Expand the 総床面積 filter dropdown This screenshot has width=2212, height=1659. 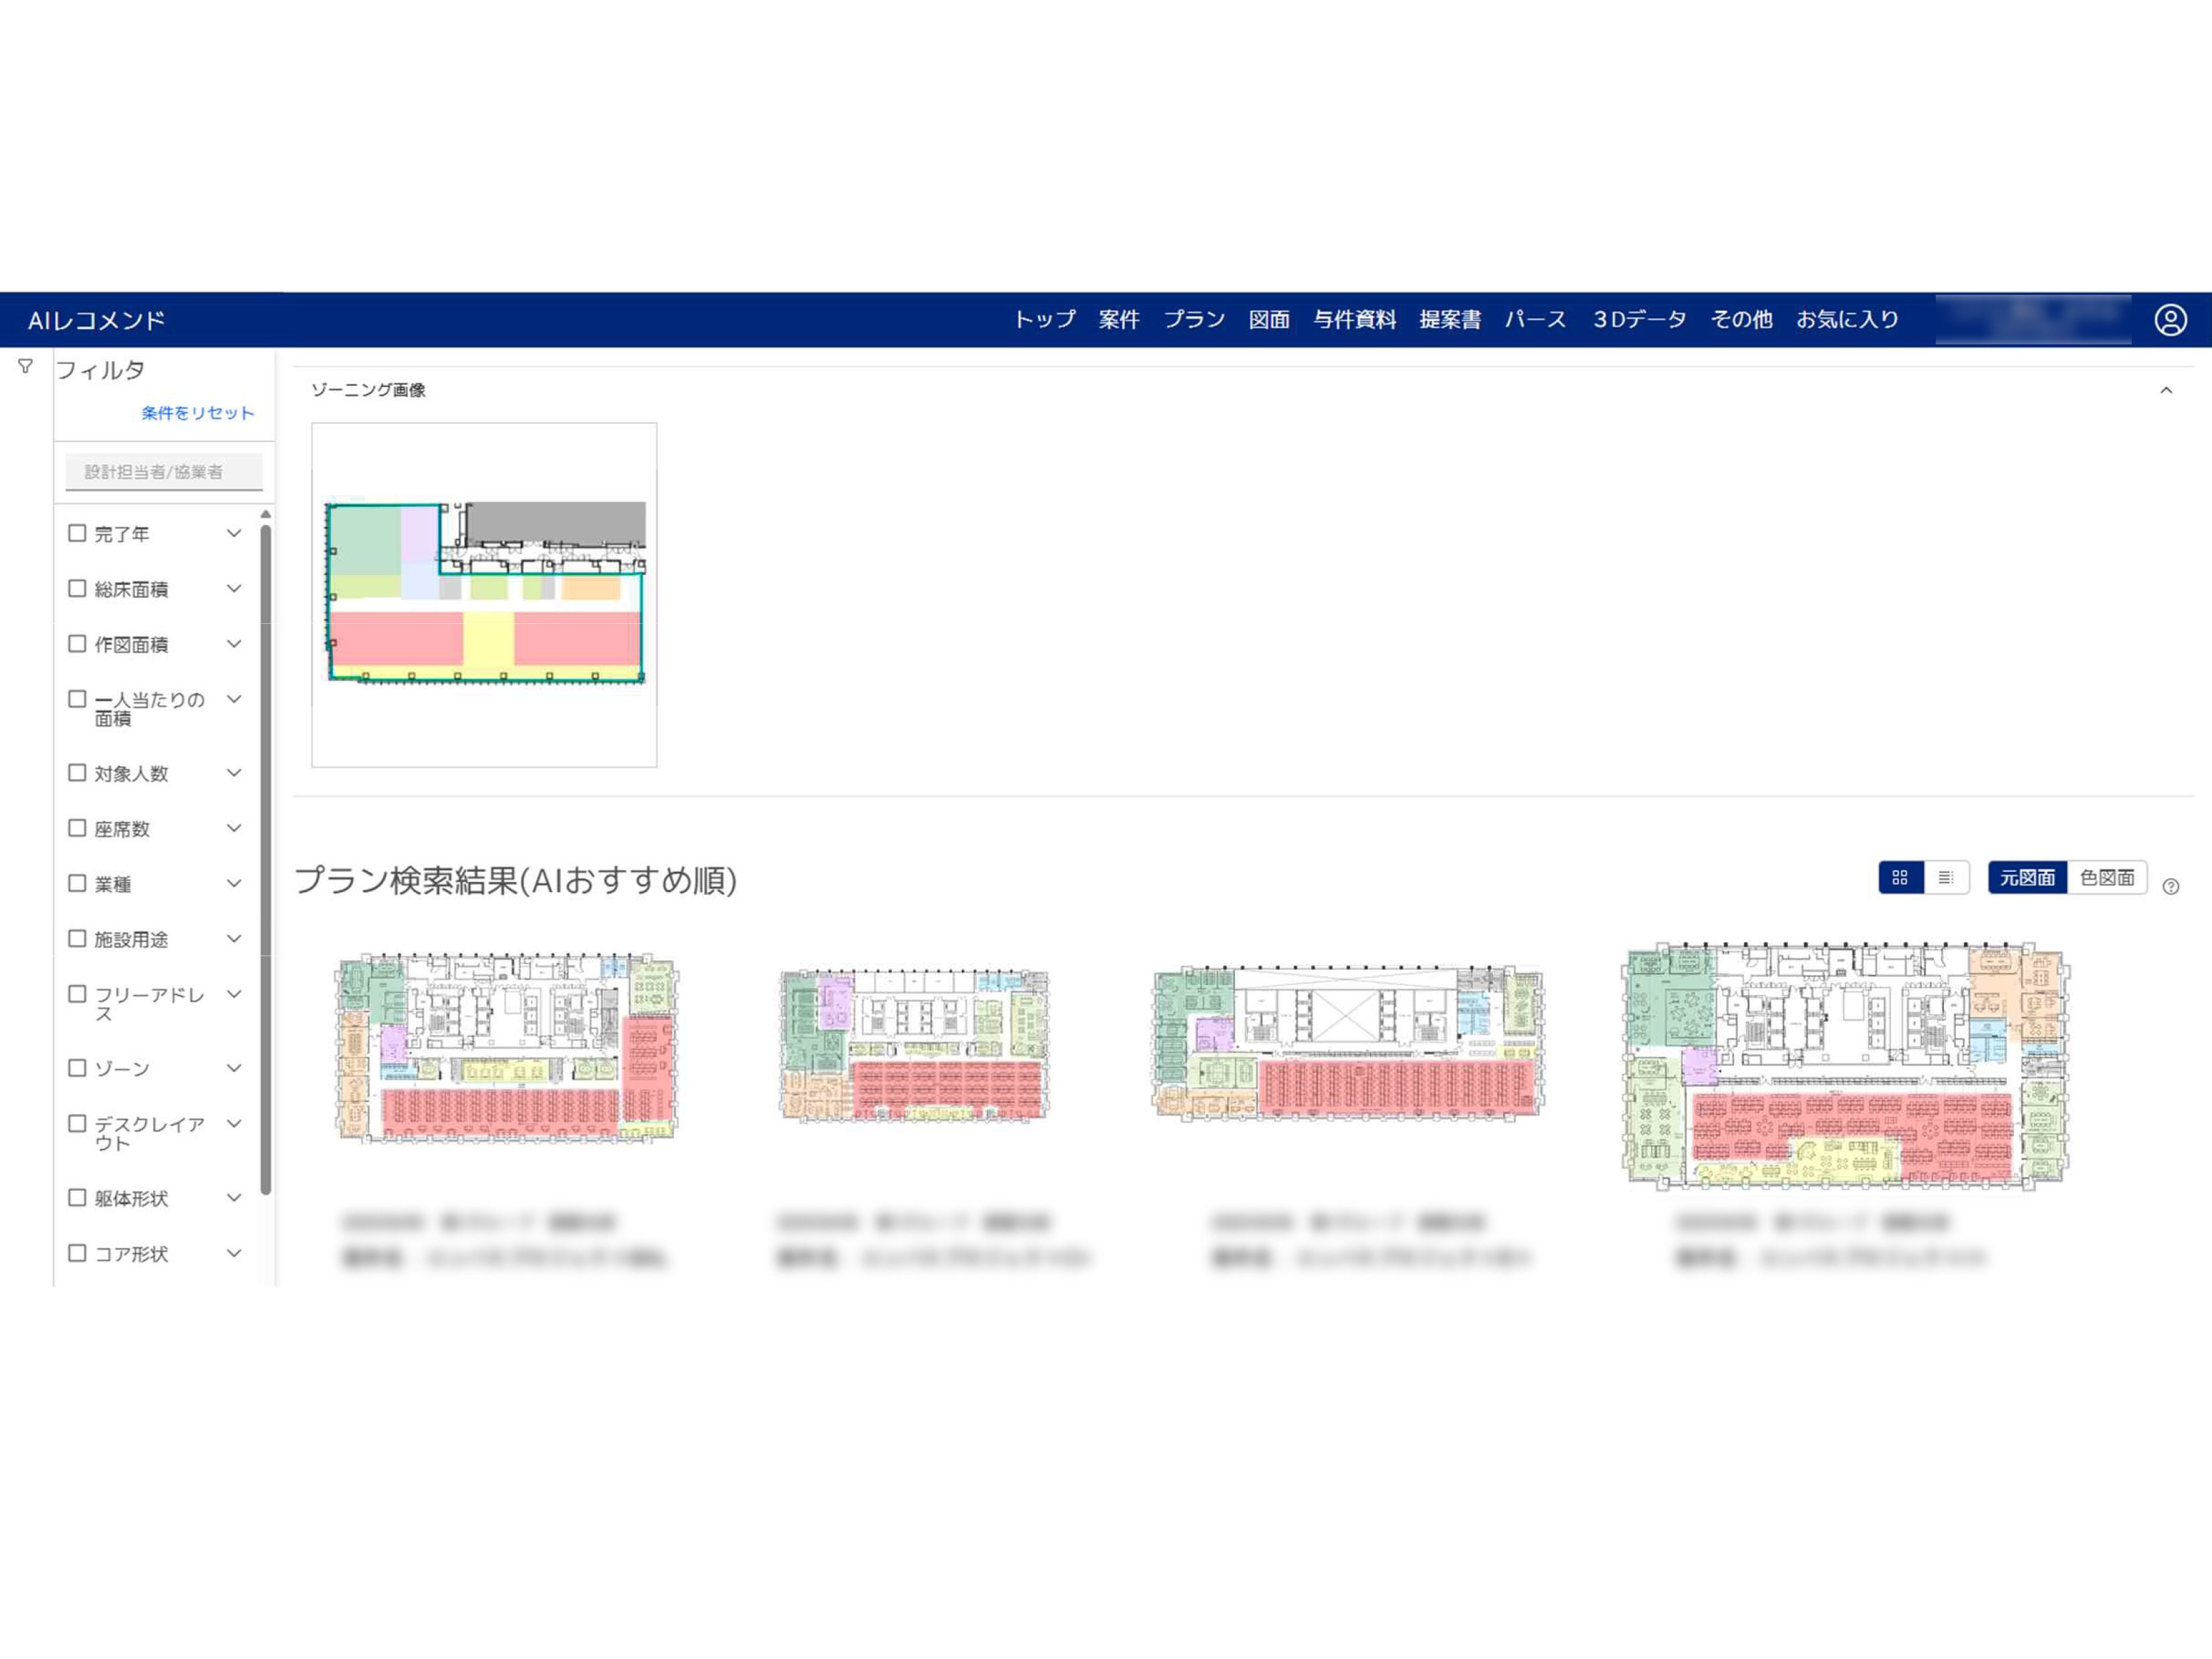(x=234, y=589)
